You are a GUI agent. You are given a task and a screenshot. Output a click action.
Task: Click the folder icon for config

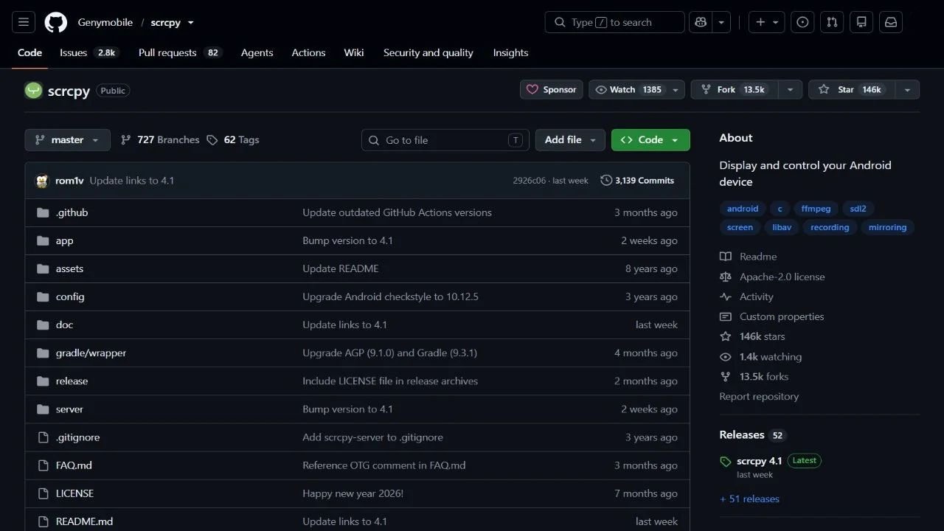(43, 296)
